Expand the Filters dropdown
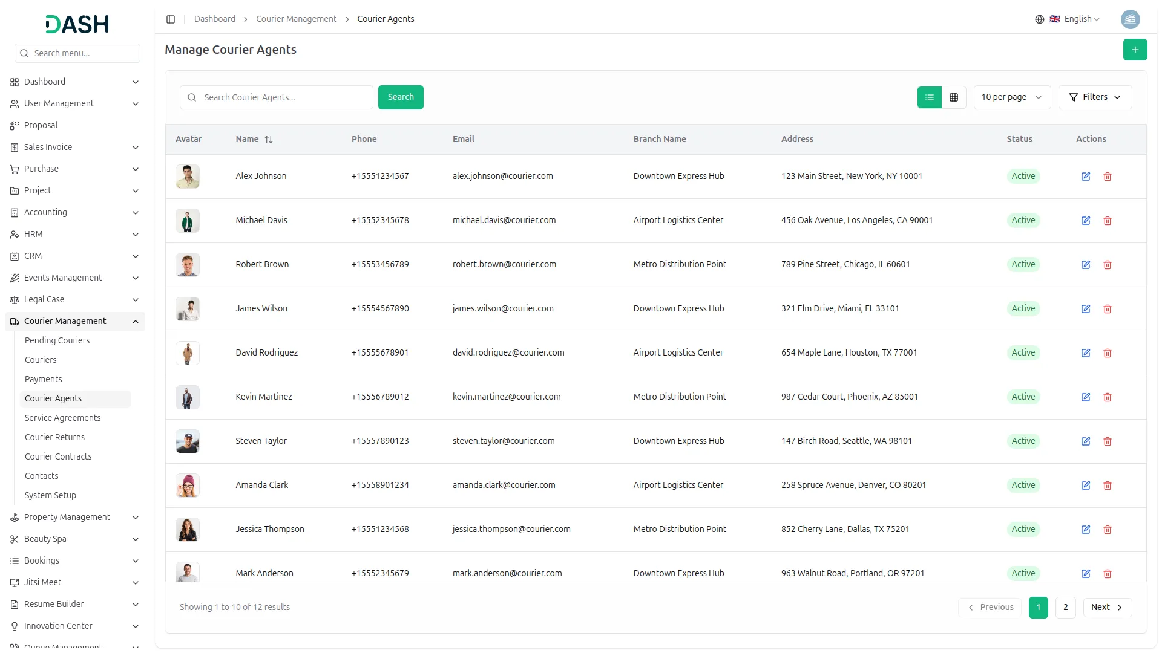Screen dimensions: 1162x653 [x=1095, y=97]
